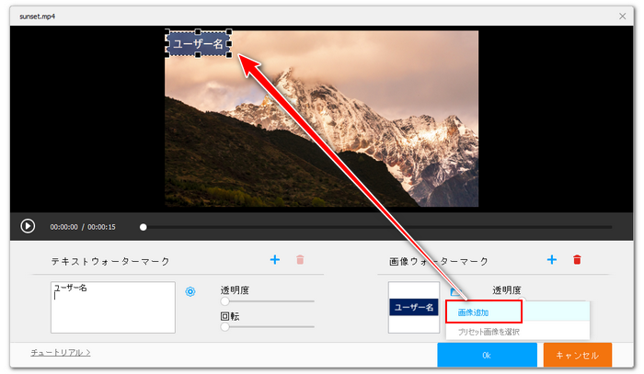This screenshot has width=644, height=374.
Task: Close the sunset.mp4 dialog
Action: (x=622, y=16)
